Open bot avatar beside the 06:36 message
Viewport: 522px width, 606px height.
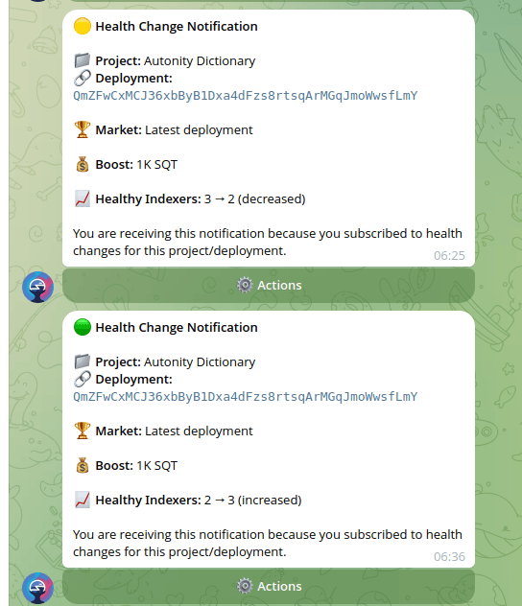coord(37,588)
